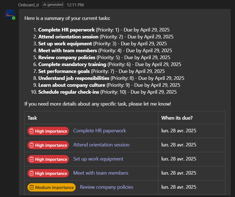The image size is (235, 197).
Task: Open the Meet with team members link
Action: pyautogui.click(x=101, y=173)
